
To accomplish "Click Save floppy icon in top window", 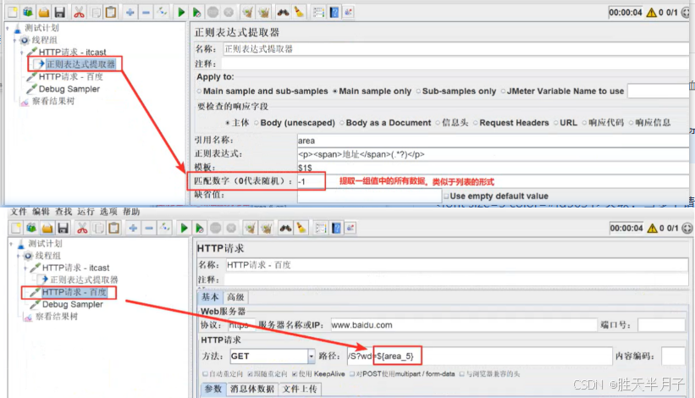I will [59, 13].
